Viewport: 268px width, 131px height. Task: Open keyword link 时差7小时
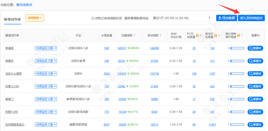point(11,112)
